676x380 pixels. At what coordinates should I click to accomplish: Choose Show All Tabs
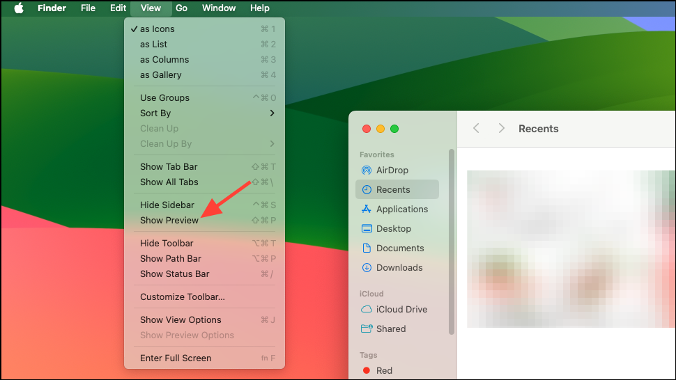204,182
